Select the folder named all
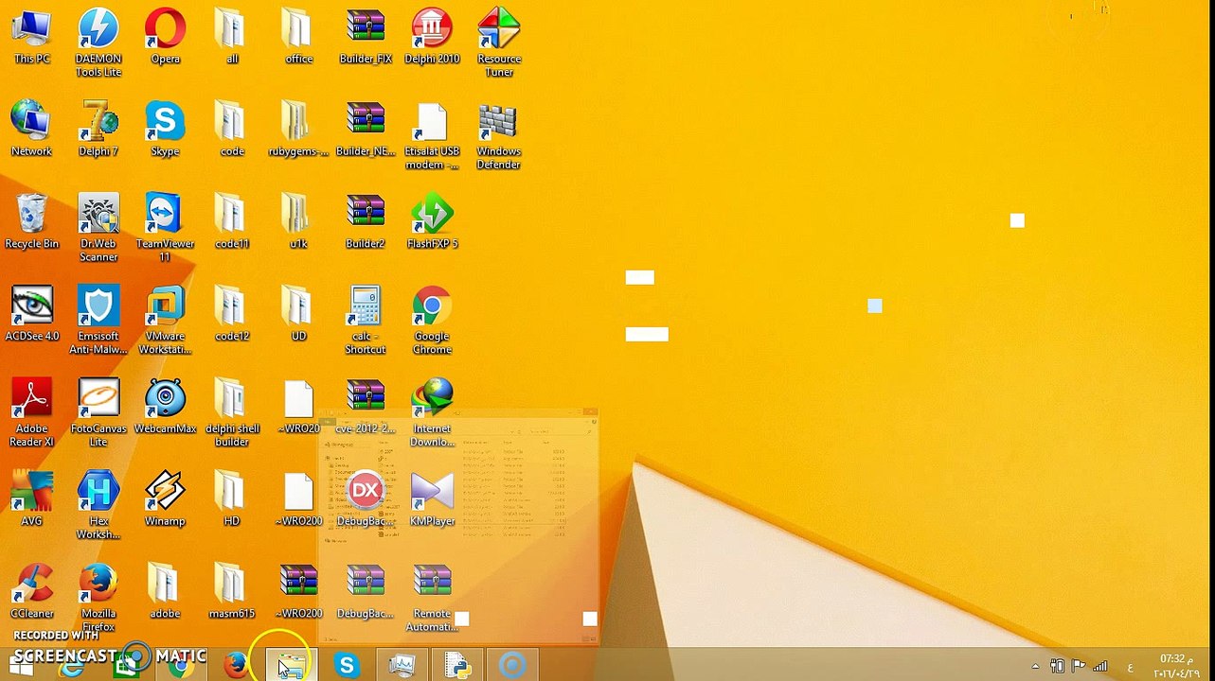 (x=232, y=38)
